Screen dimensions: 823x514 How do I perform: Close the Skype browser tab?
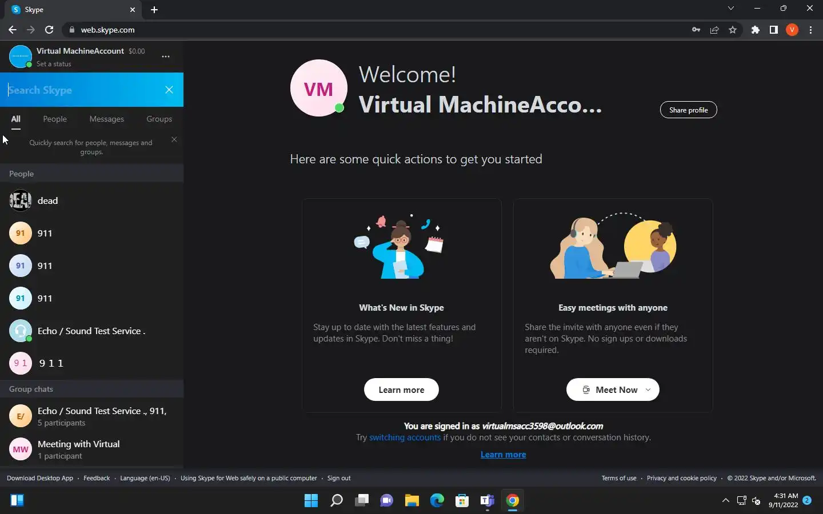(133, 10)
